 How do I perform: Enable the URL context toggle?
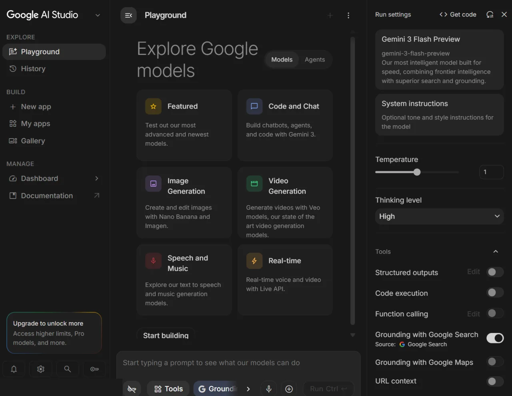coord(495,381)
